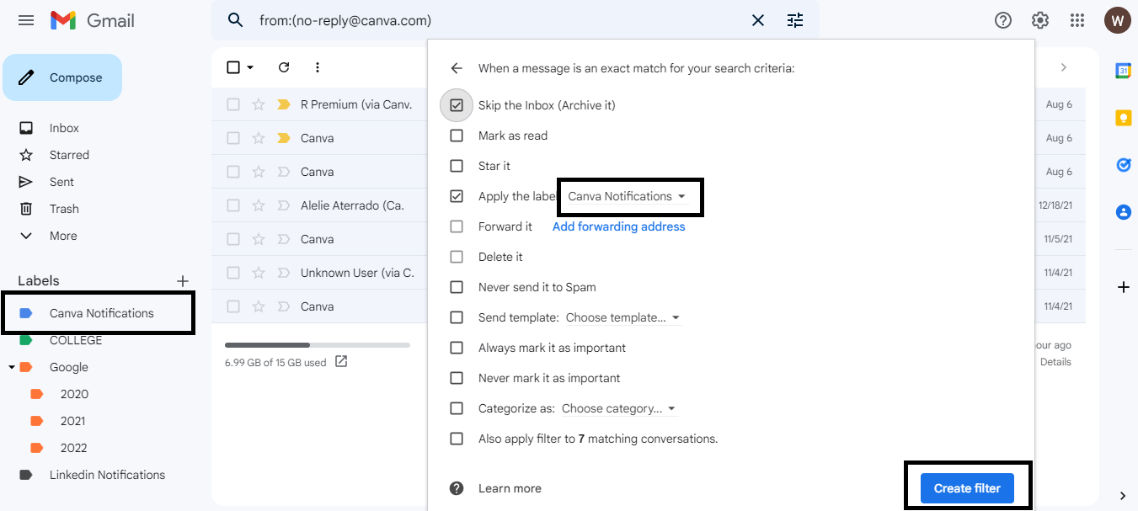1138x511 pixels.
Task: Open the Gmail main menu hamburger icon
Action: click(26, 20)
